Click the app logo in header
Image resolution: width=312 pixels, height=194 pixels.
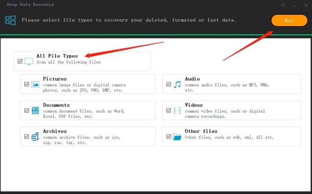(x=10, y=20)
